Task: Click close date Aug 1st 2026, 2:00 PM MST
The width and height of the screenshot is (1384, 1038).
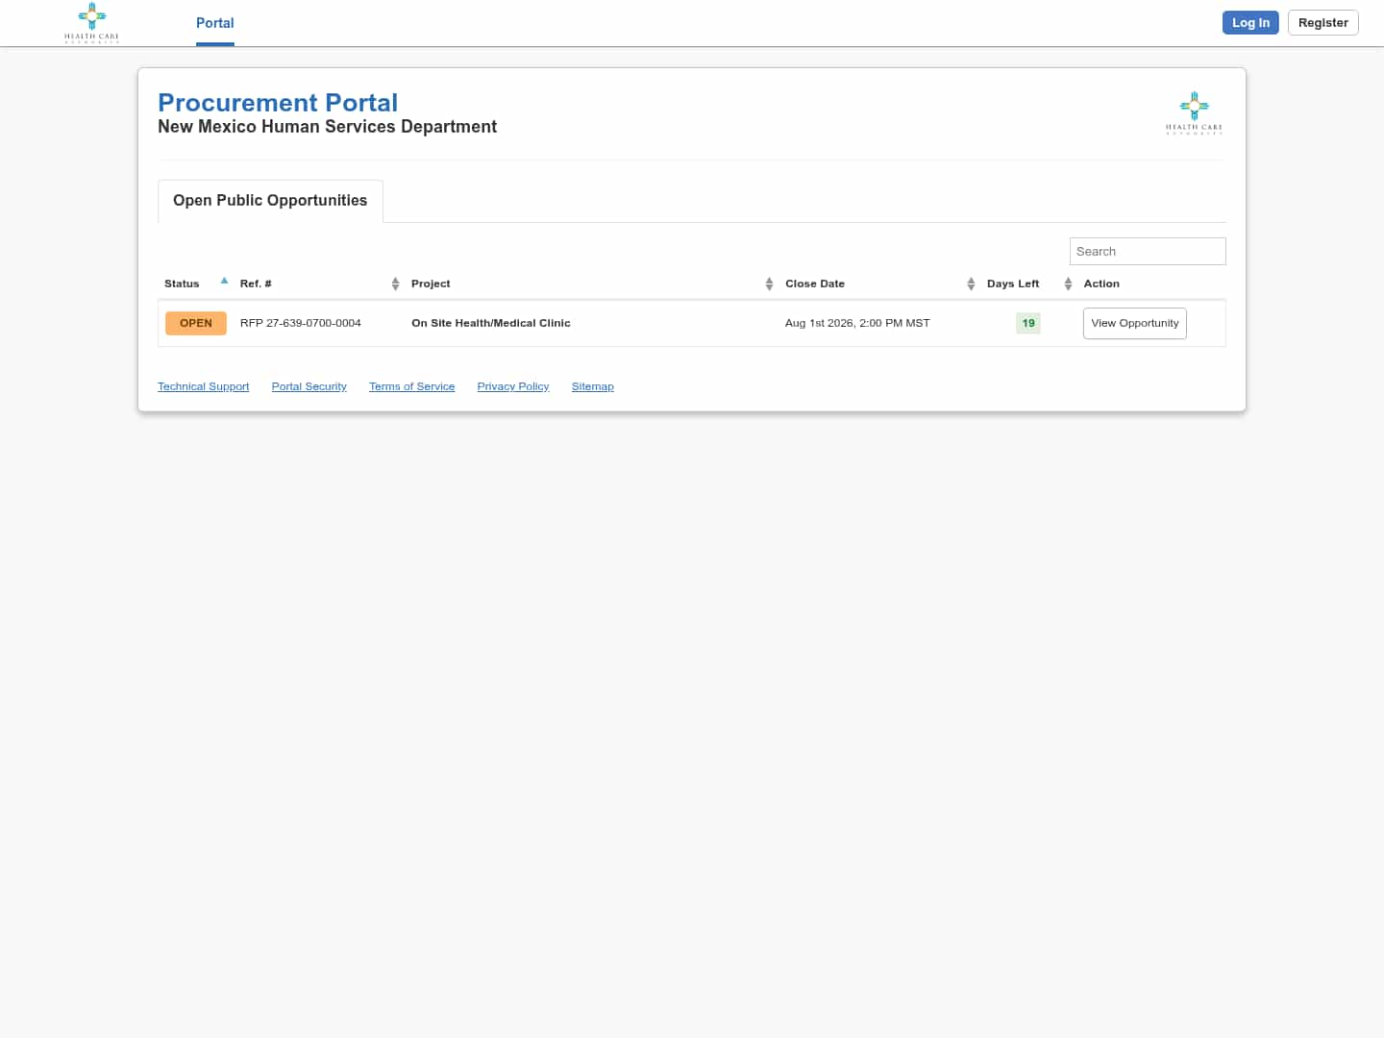Action: click(857, 323)
